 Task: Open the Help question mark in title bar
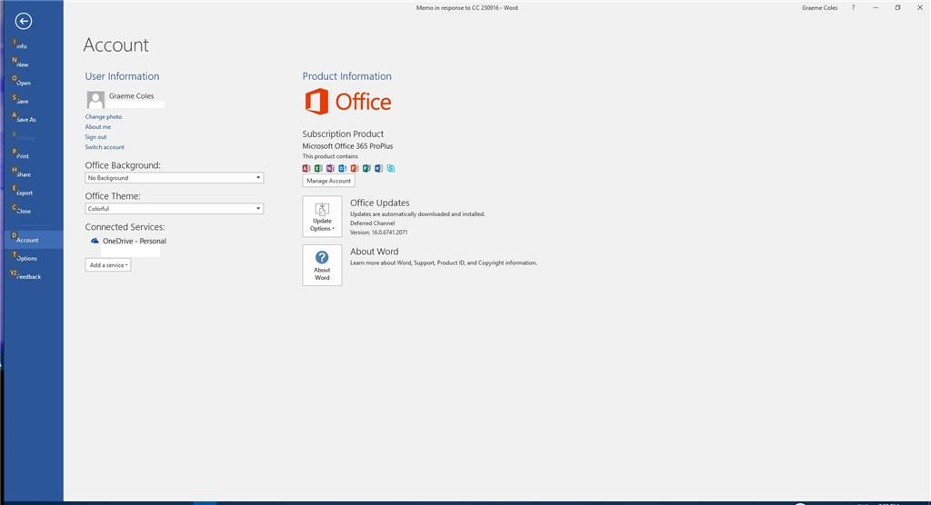pyautogui.click(x=853, y=7)
